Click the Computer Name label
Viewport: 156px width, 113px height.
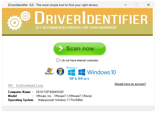coord(19,92)
